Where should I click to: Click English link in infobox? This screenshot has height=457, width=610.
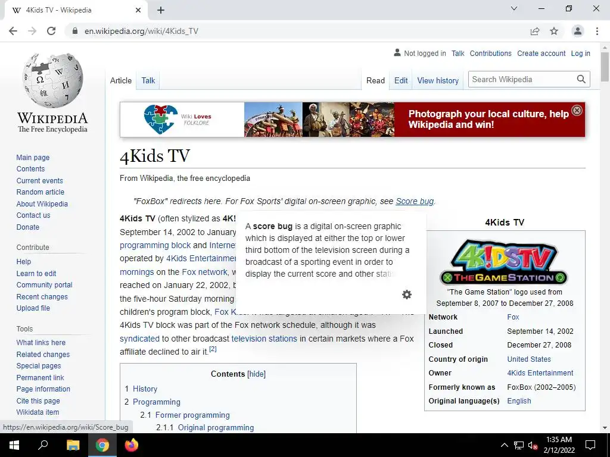click(519, 400)
